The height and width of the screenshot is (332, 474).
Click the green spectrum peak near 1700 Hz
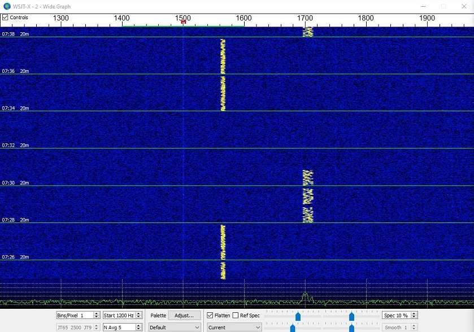pyautogui.click(x=305, y=296)
